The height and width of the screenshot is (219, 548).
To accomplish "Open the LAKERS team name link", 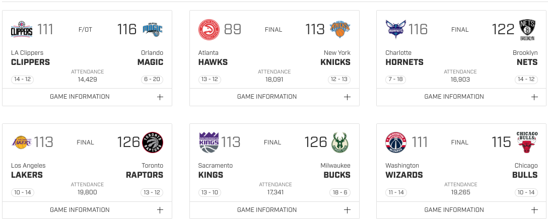I will (27, 175).
